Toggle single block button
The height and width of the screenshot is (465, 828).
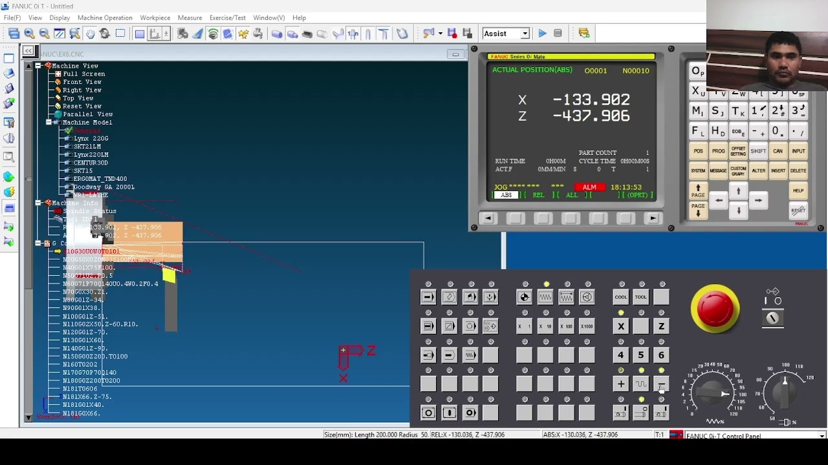pyautogui.click(x=428, y=326)
